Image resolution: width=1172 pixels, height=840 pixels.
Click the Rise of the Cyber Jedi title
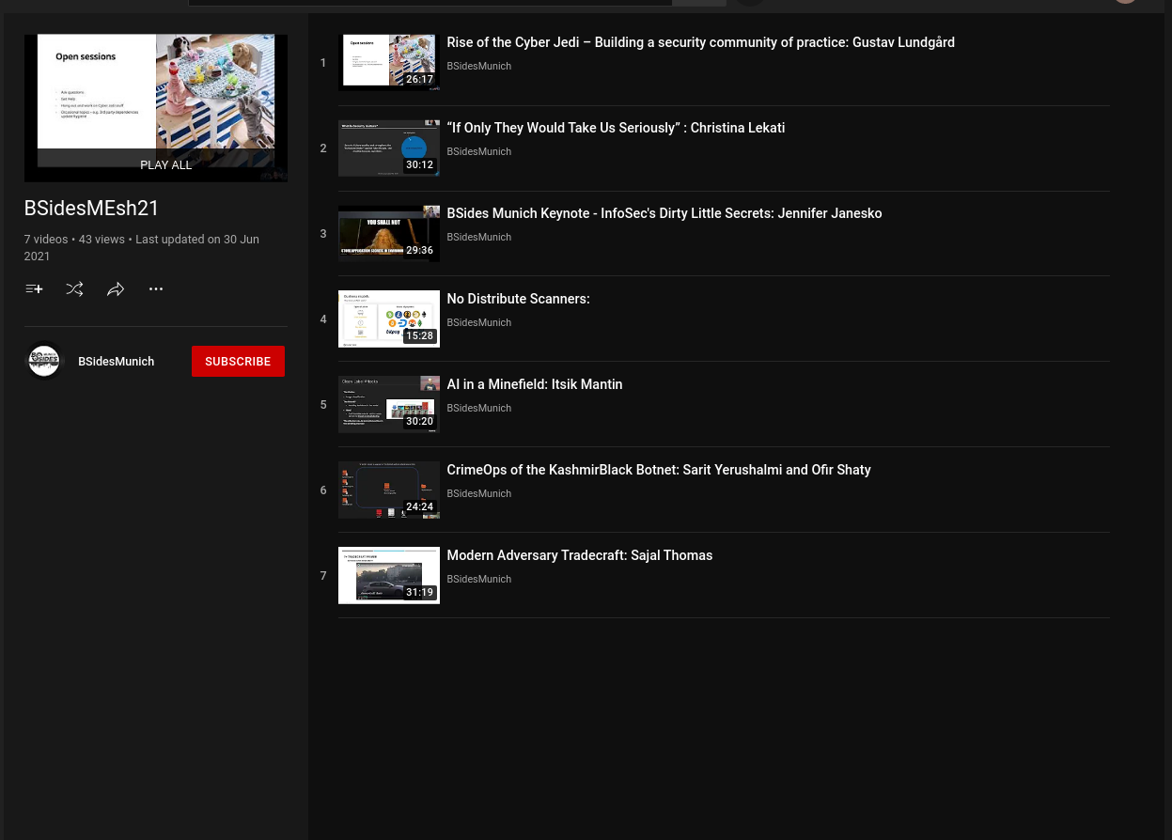tap(700, 43)
